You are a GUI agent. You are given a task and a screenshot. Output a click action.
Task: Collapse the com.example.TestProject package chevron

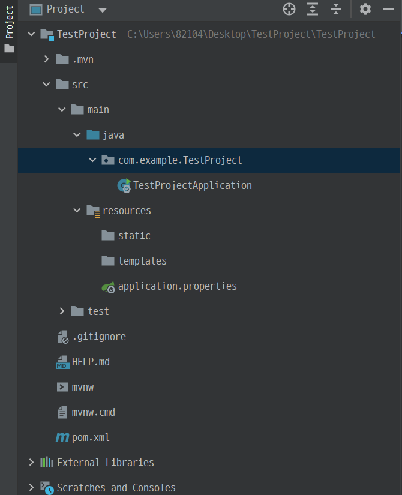pyautogui.click(x=92, y=160)
